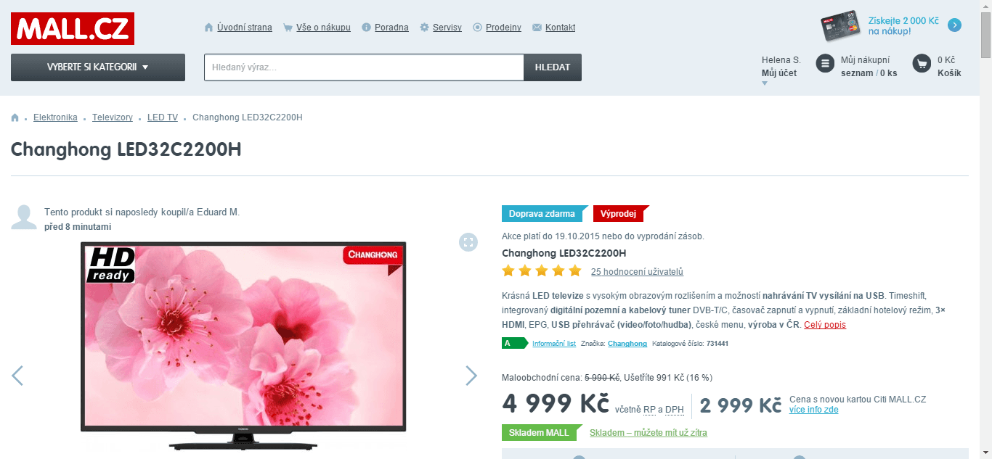Click the 4 999 Kč price
Viewport: 992px width, 459px height.
click(556, 404)
